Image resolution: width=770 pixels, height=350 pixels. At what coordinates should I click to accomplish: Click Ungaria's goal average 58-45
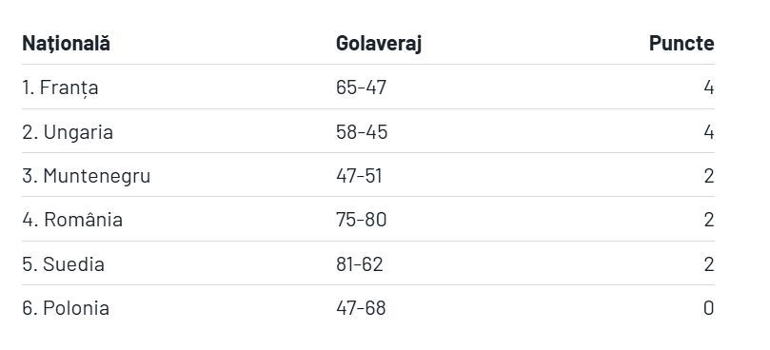pyautogui.click(x=362, y=132)
